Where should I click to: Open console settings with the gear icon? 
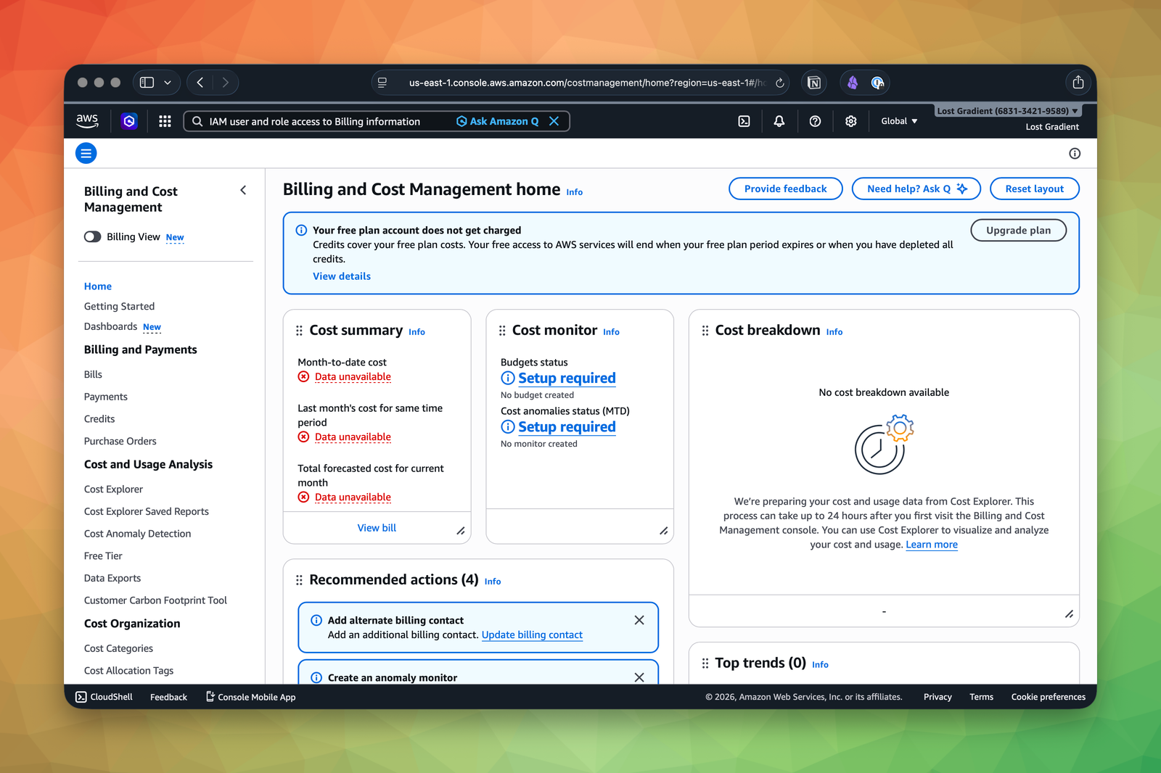coord(850,121)
